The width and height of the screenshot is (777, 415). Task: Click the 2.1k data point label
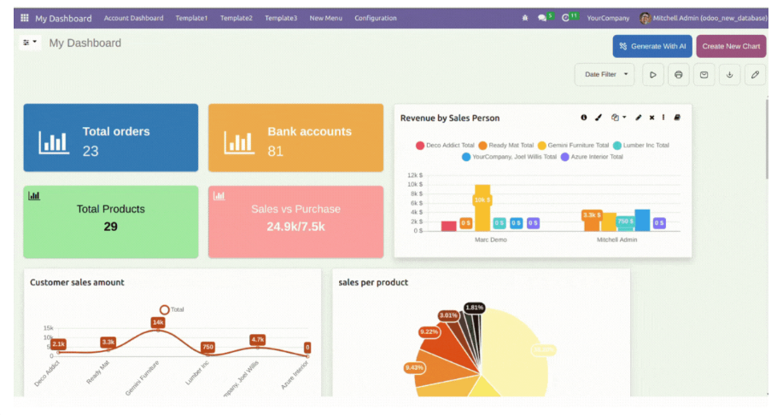[58, 344]
